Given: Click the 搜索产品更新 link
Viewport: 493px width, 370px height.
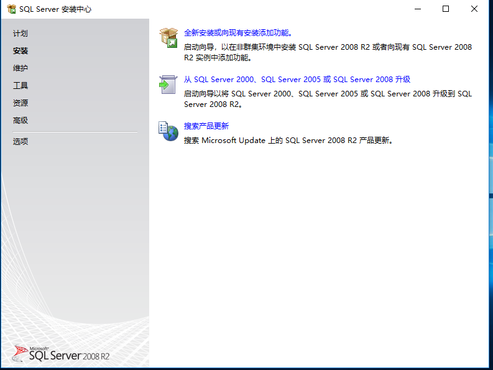Looking at the screenshot, I should (206, 126).
